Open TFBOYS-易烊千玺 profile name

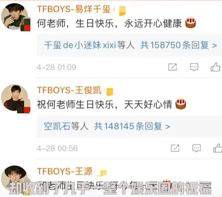click(74, 9)
